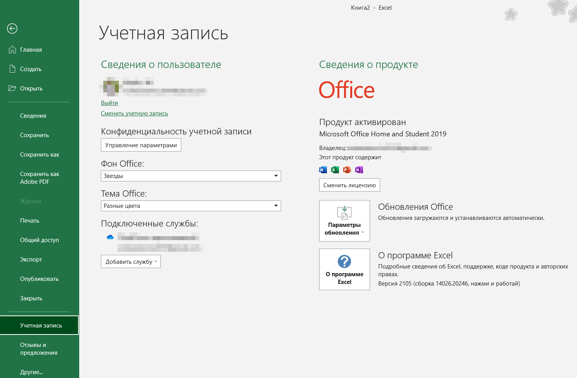
Task: Open the Фон Office dropdown
Action: click(x=191, y=176)
